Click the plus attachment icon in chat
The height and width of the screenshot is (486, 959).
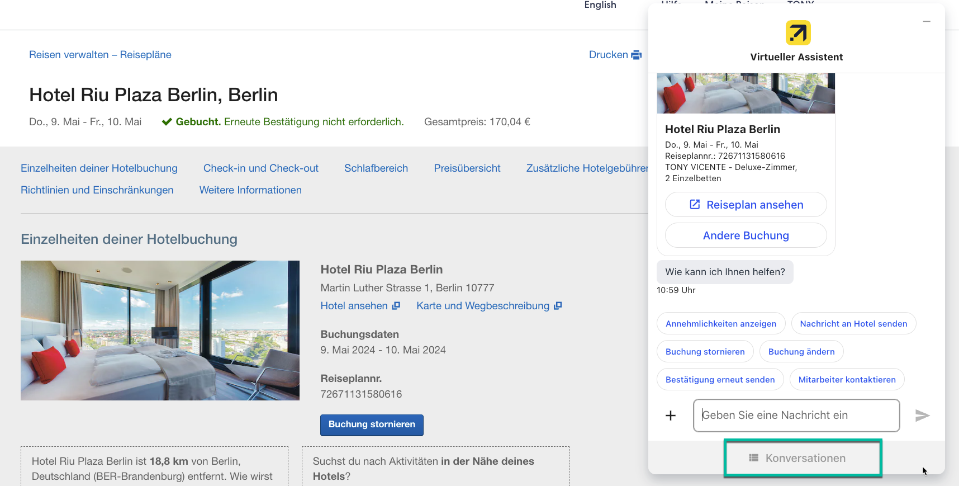(x=671, y=416)
